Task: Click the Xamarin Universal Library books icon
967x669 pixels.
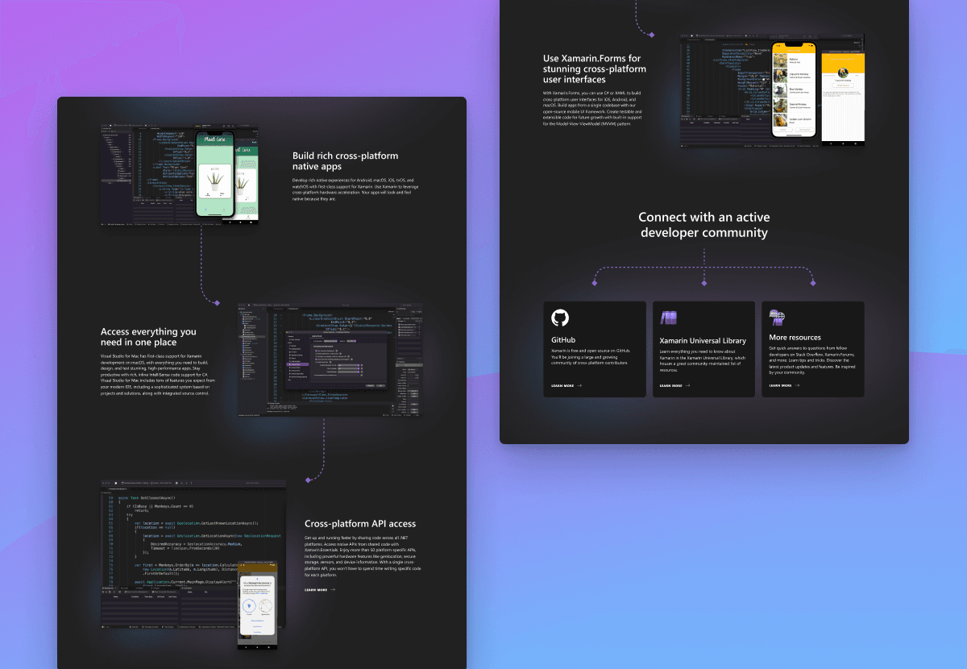Action: pyautogui.click(x=668, y=318)
